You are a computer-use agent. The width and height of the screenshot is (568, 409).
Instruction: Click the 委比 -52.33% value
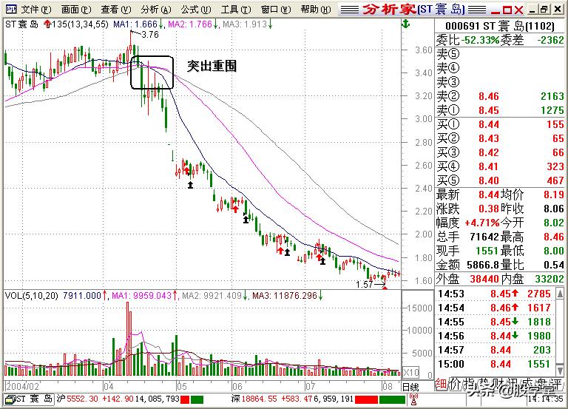click(x=479, y=40)
